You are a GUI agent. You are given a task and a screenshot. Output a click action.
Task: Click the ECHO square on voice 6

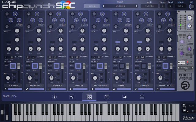tap(122, 66)
